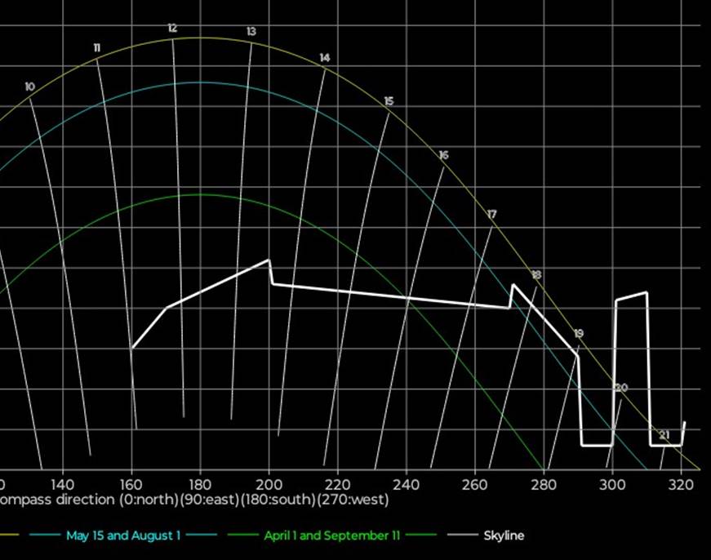Image resolution: width=711 pixels, height=560 pixels.
Task: Click the hour 19 label near the skyline
Action: click(x=579, y=334)
